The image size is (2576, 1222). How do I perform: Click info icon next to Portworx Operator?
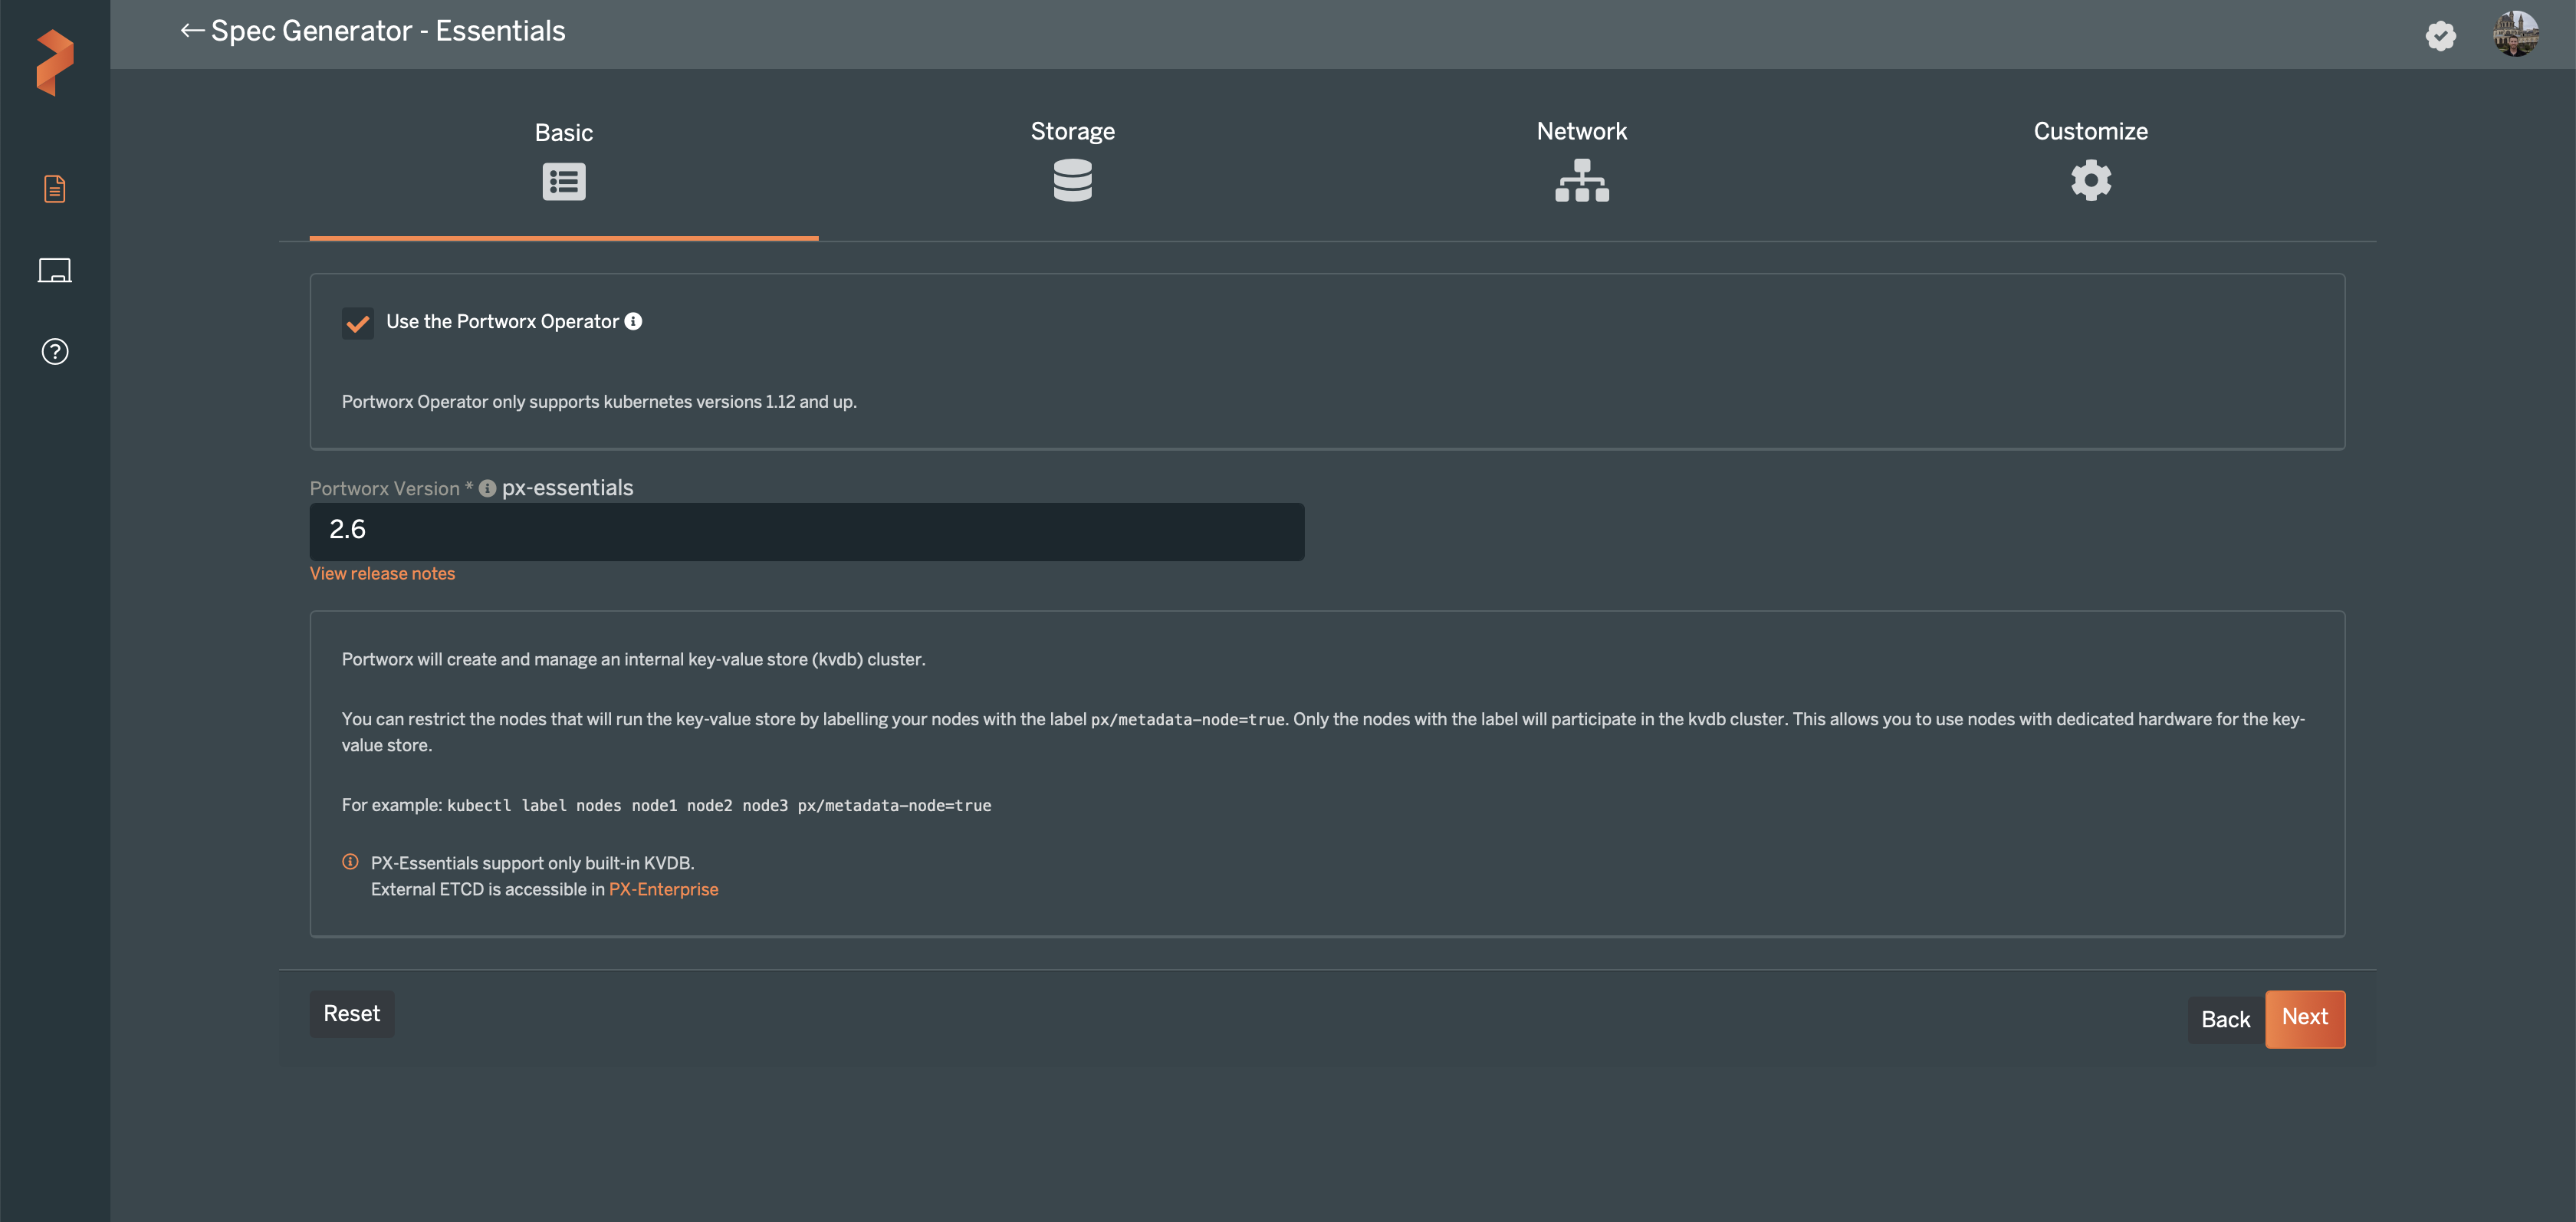coord(633,321)
